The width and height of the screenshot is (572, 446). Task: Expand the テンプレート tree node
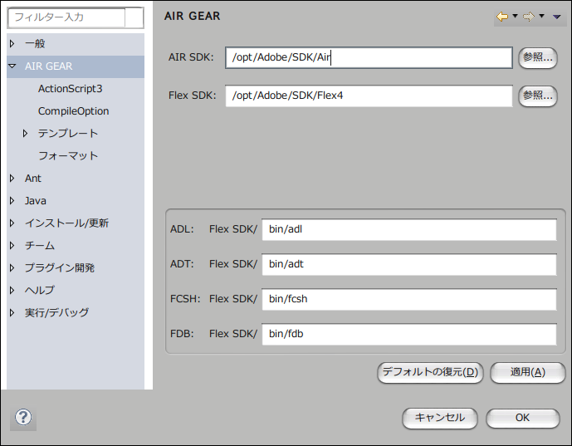tap(25, 133)
